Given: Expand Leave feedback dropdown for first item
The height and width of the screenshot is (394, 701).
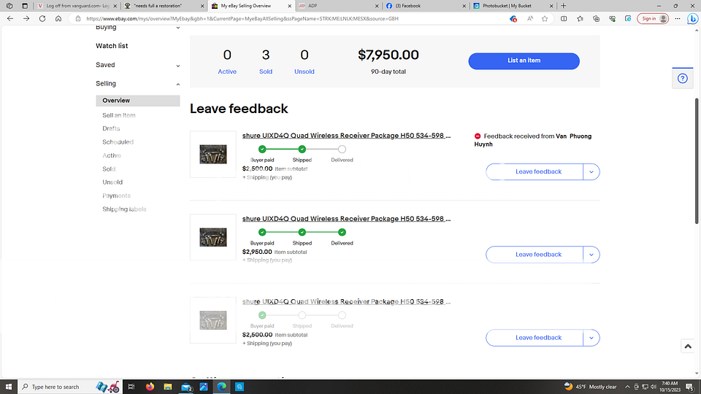Looking at the screenshot, I should point(591,171).
